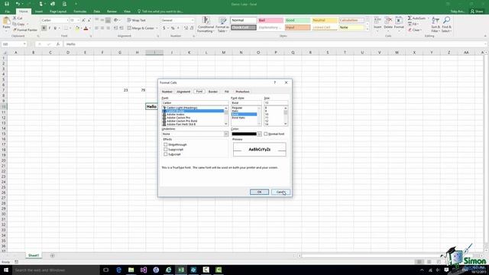Enable the Strikethrough checkbox
Screen dimensions: 489x275
[x=166, y=144]
